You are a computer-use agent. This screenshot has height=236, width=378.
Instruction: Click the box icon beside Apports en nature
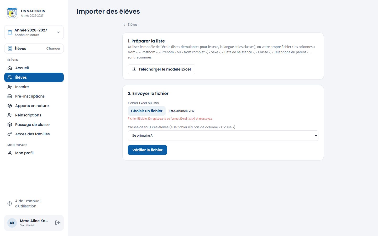(10, 106)
